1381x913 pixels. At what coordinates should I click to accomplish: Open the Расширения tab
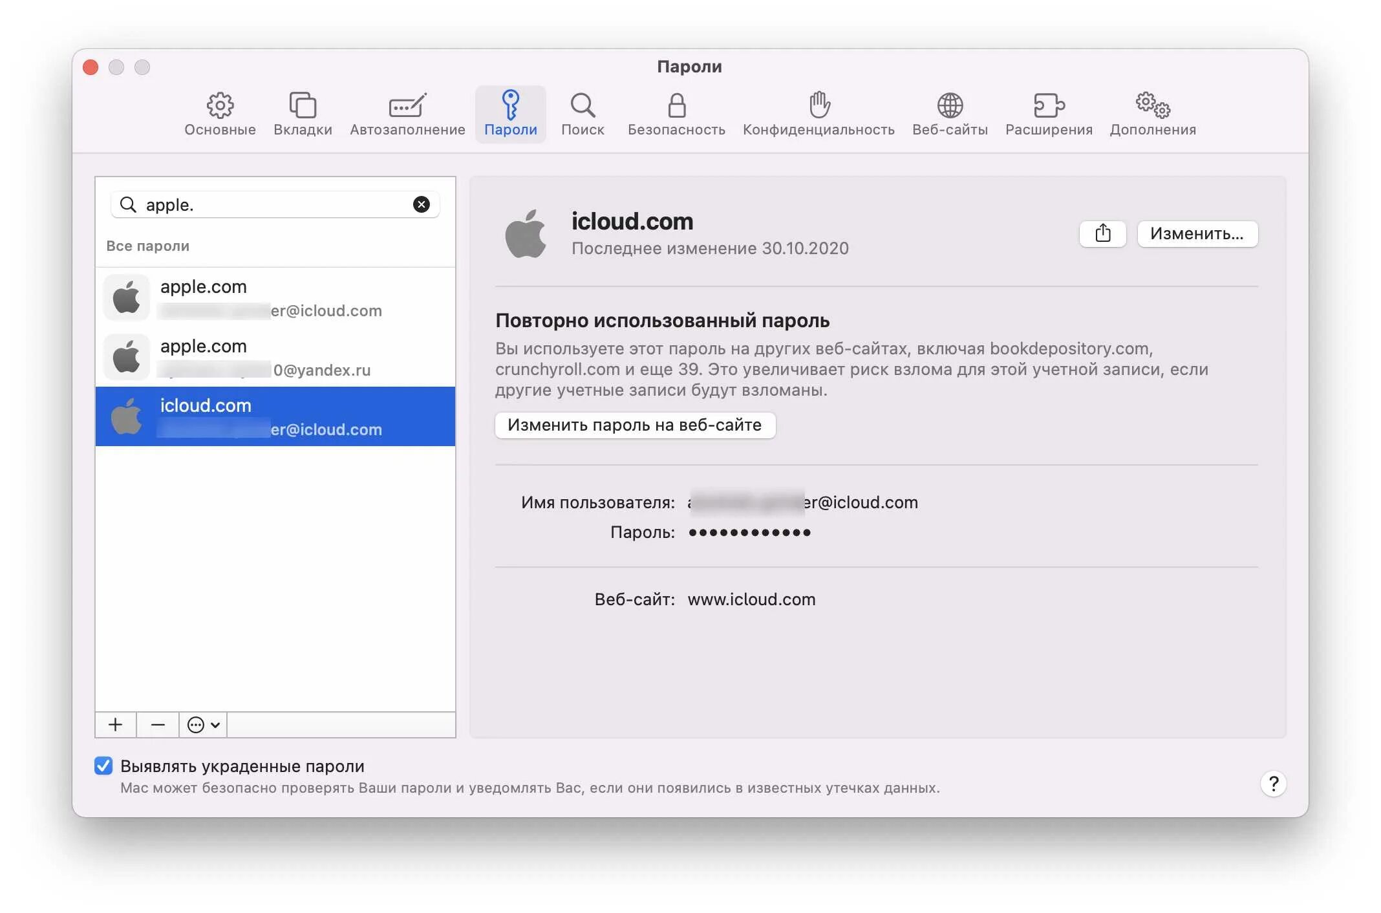pos(1049,114)
